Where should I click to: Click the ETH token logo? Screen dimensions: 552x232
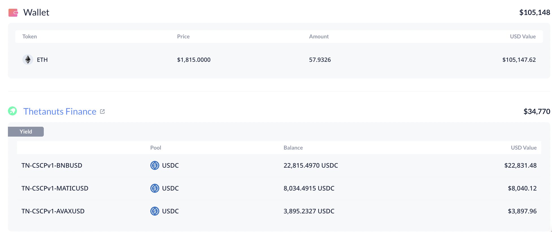(28, 60)
